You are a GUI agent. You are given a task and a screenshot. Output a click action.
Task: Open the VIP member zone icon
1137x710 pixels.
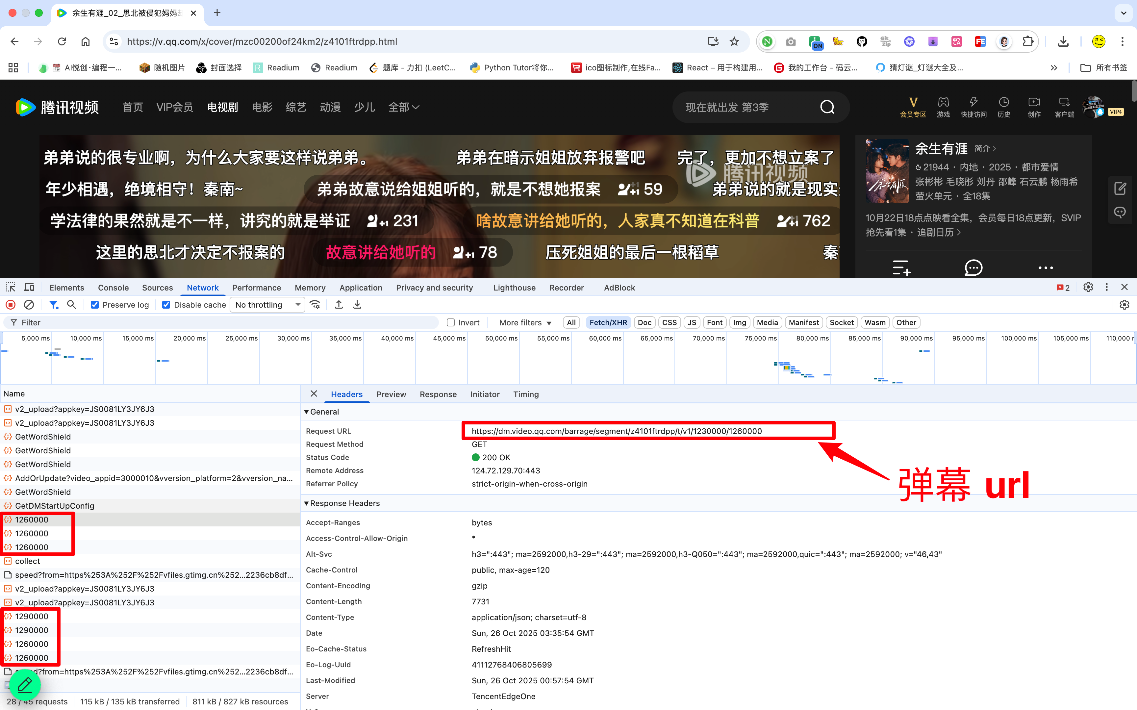[x=913, y=107]
